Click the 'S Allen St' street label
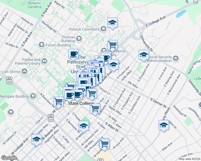The width and height of the screenshot is (201, 161). pyautogui.click(x=112, y=127)
